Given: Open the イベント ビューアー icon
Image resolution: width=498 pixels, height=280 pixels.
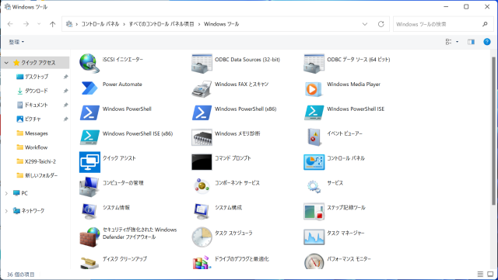Looking at the screenshot, I should click(314, 137).
